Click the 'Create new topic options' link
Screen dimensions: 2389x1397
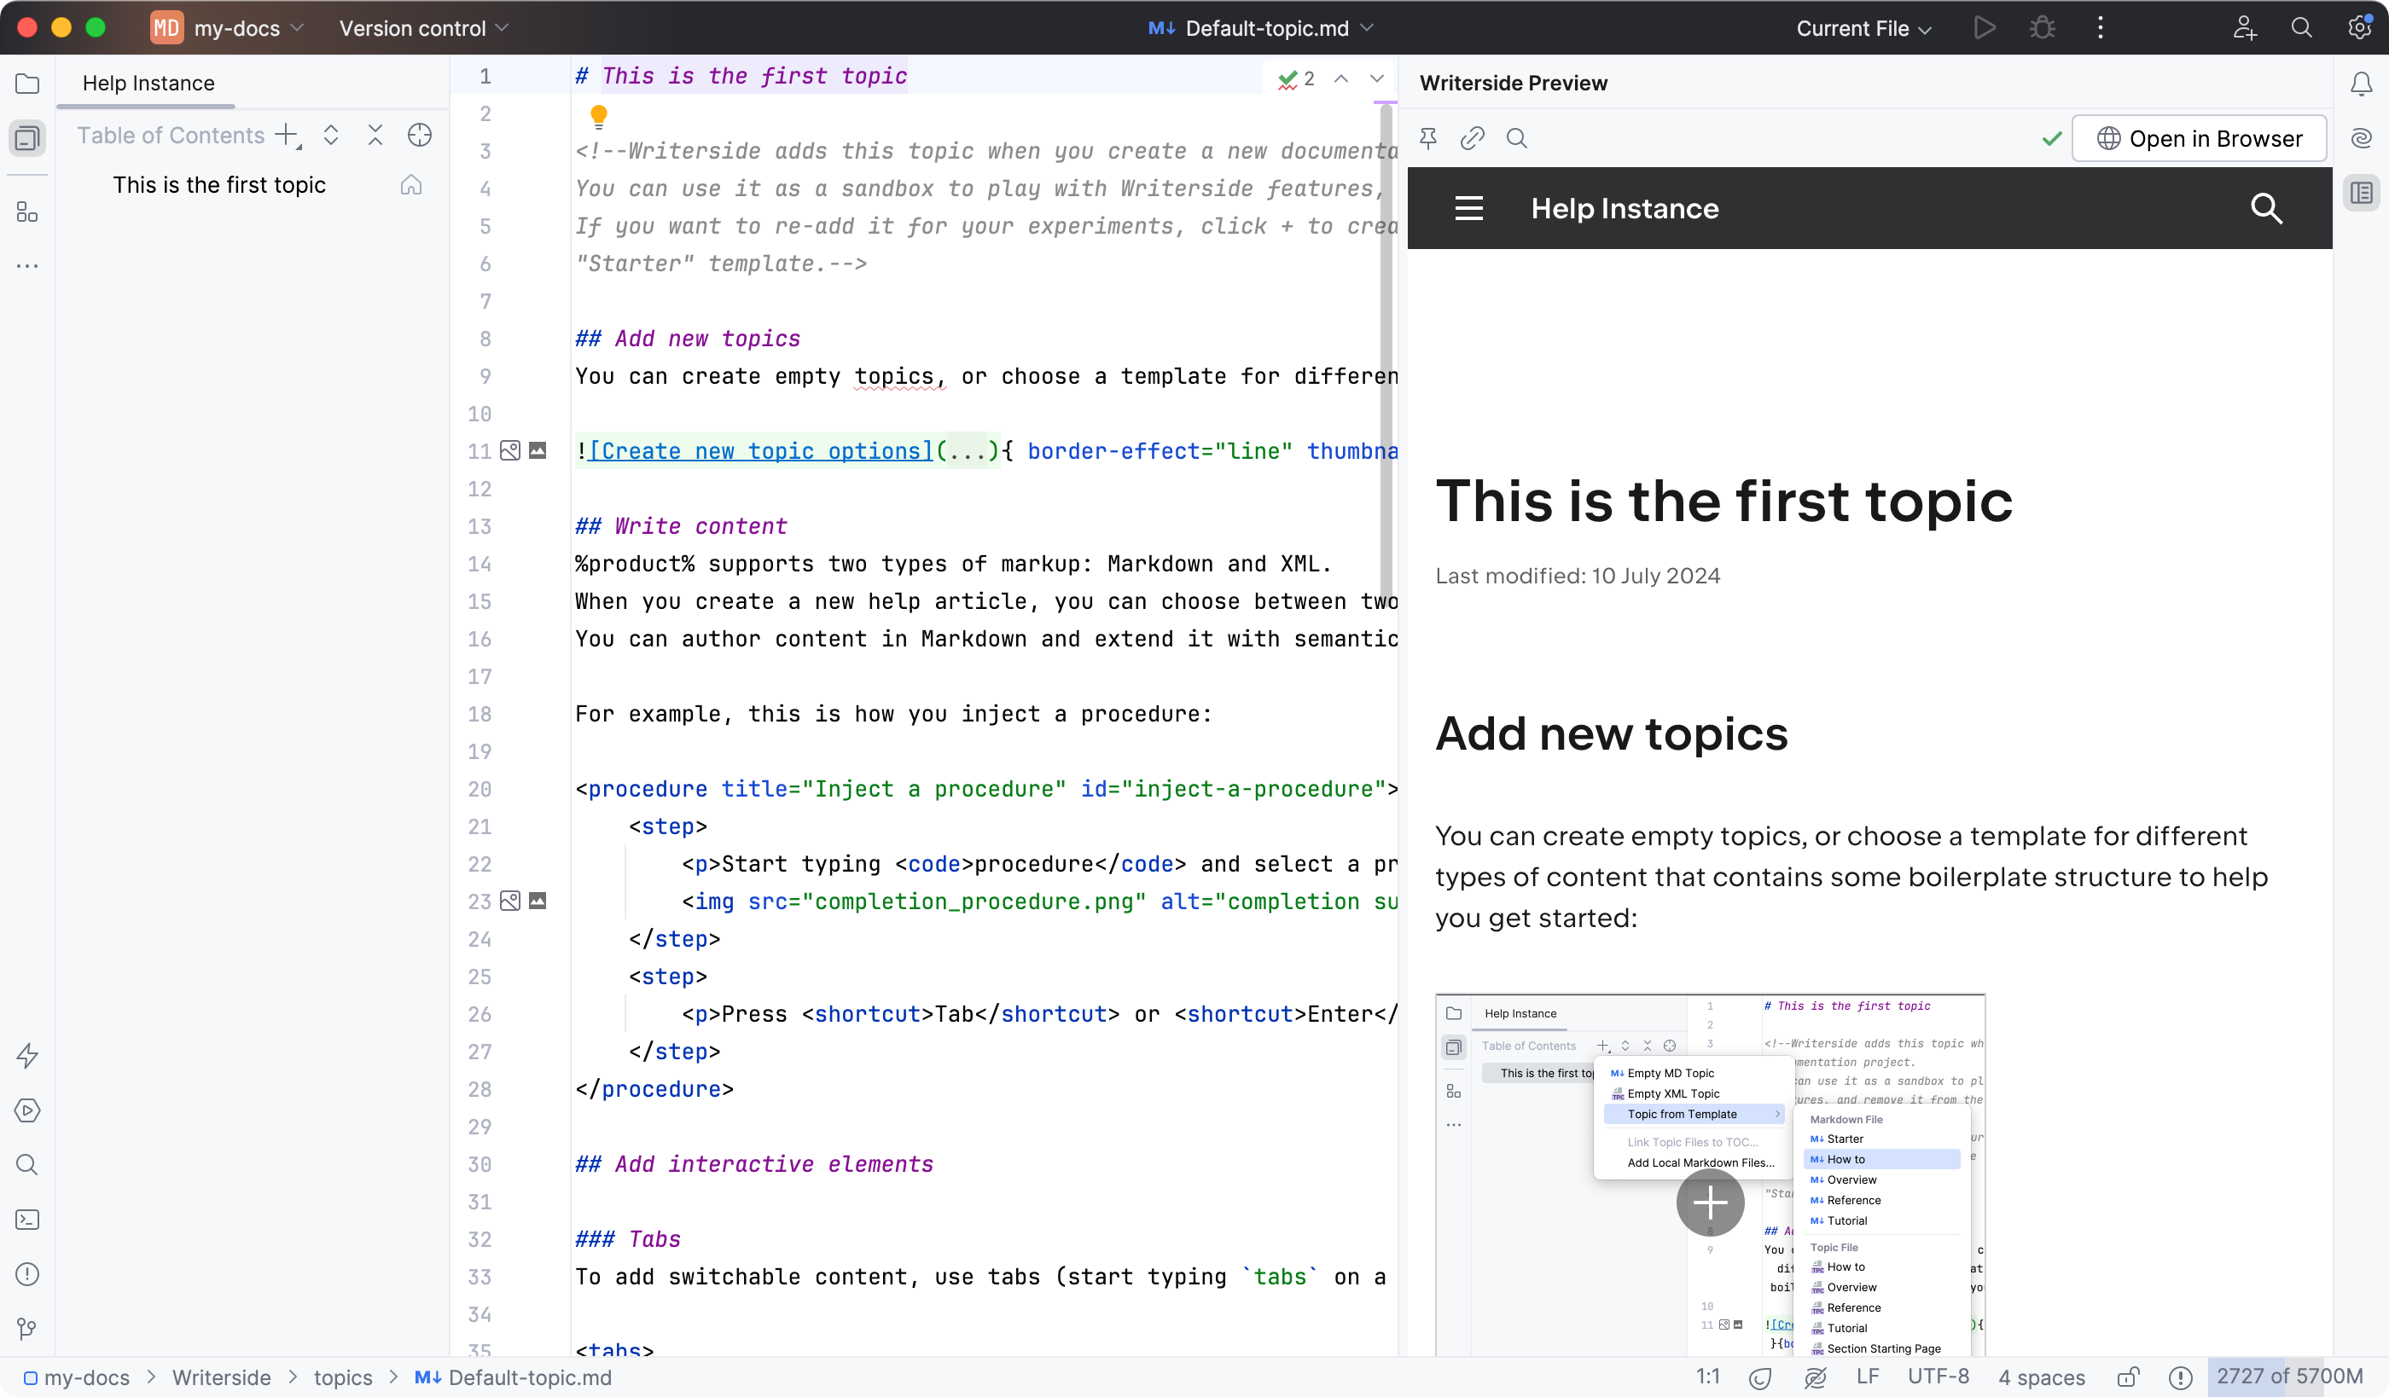(x=761, y=451)
